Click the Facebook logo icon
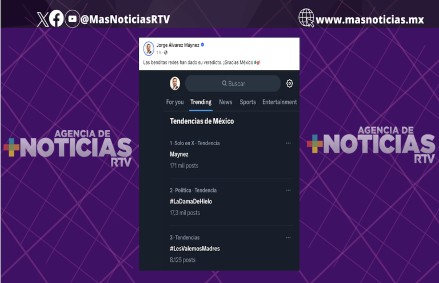 click(56, 18)
